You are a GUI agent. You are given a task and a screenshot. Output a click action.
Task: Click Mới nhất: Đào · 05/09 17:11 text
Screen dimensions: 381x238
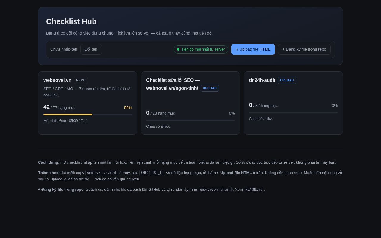65,121
